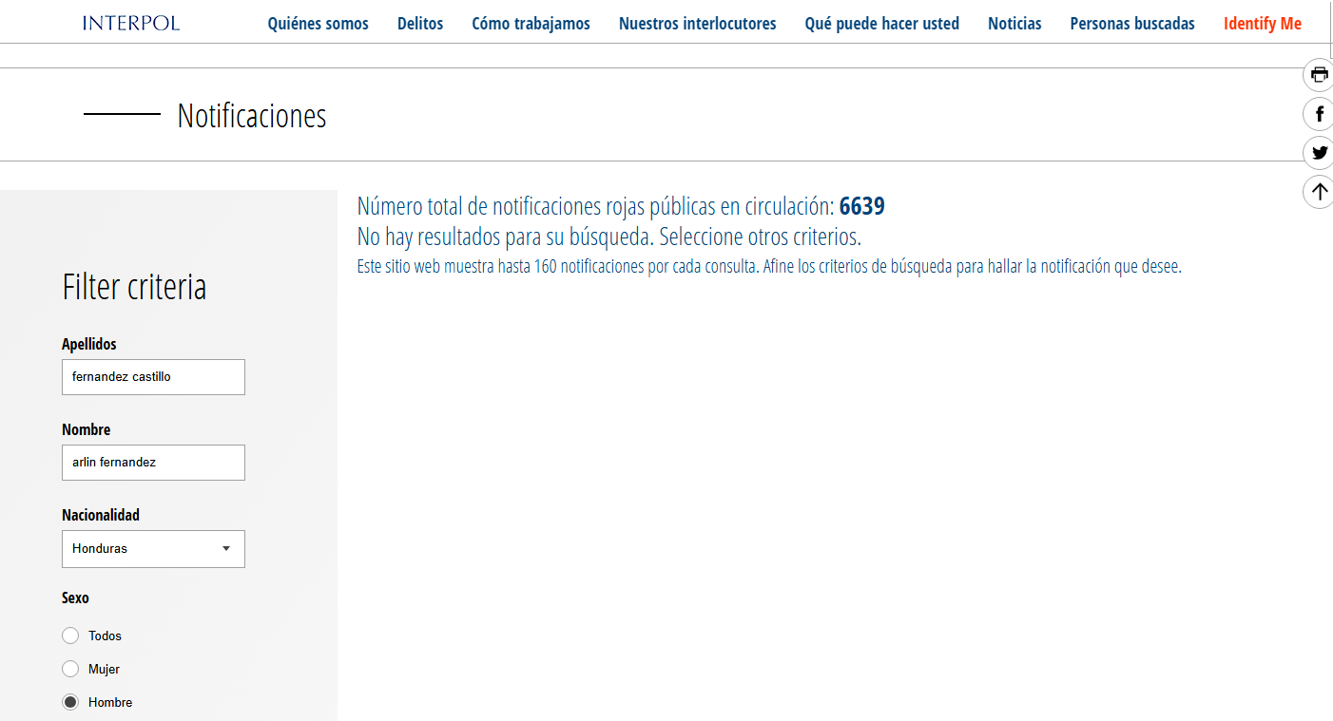Open the Nuestros interlocutores menu
Screen dimensions: 1333x721
pyautogui.click(x=697, y=24)
